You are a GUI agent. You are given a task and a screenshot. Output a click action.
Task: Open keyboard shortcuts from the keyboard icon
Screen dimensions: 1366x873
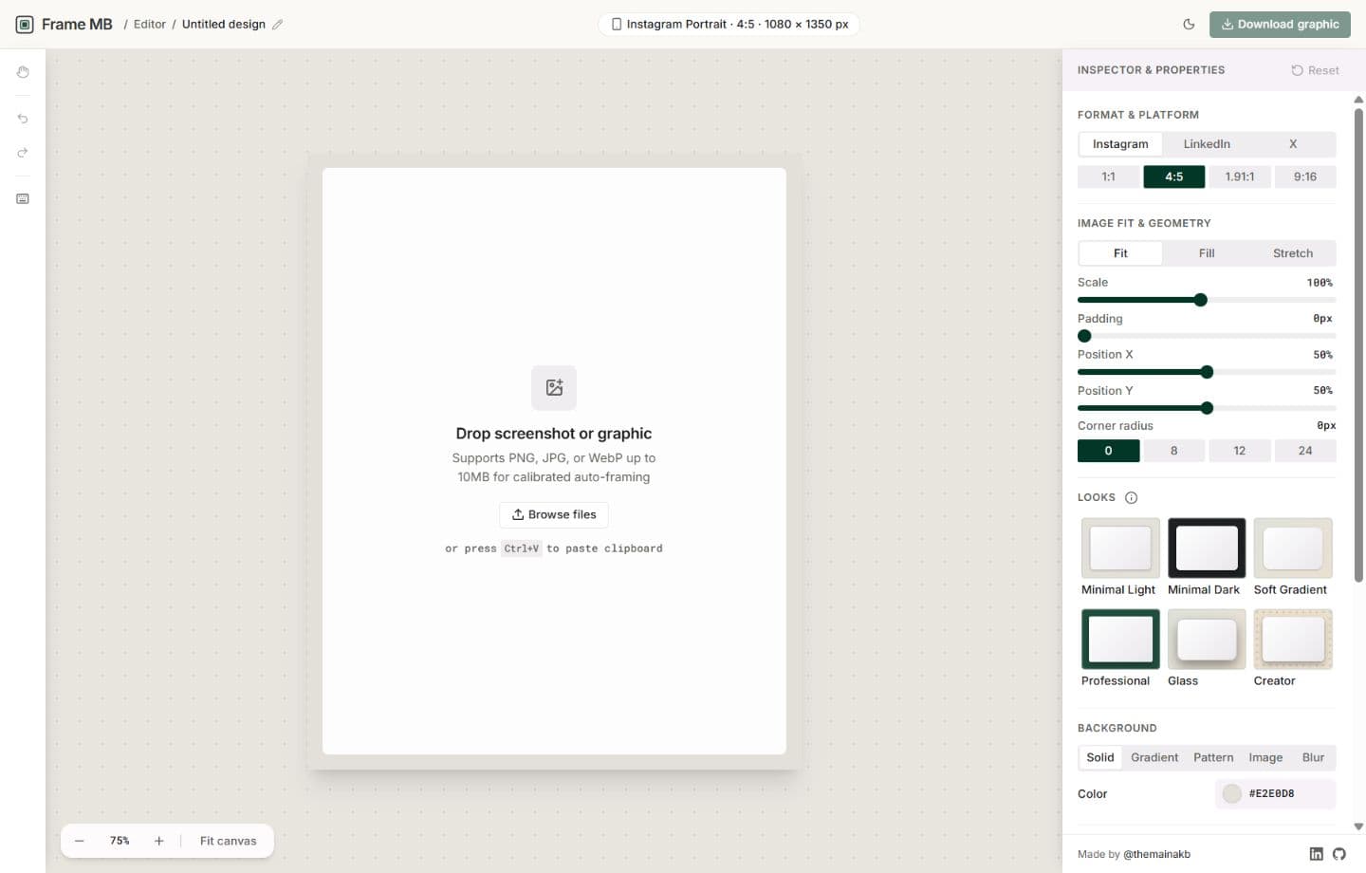pos(23,199)
